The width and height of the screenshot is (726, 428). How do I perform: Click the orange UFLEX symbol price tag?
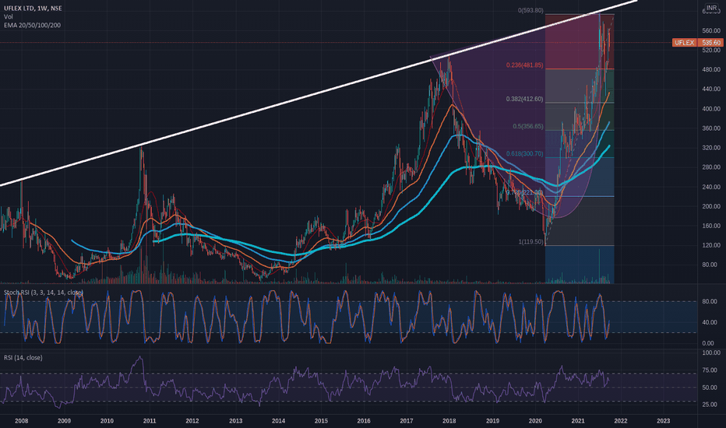point(684,43)
